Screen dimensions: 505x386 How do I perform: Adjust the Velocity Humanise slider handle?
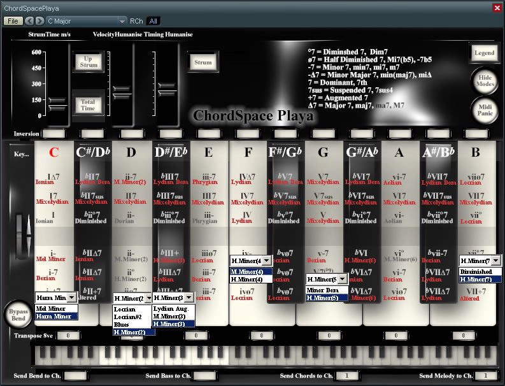click(122, 93)
